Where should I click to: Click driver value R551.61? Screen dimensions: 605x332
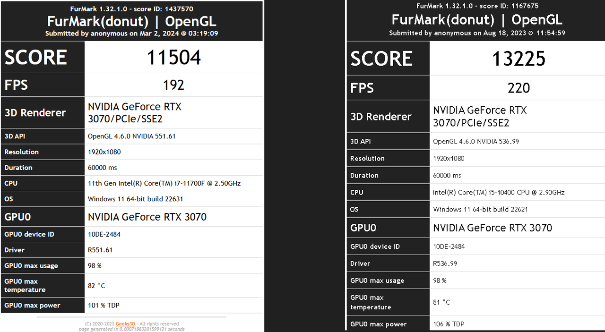[100, 250]
